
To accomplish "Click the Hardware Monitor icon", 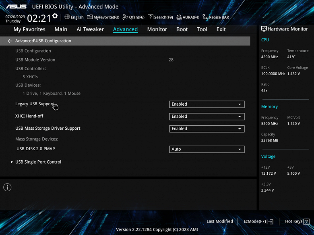I will pyautogui.click(x=264, y=29).
